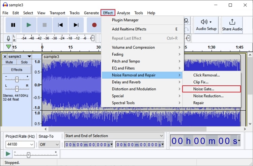Image resolution: width=253 pixels, height=166 pixels.
Task: Select Noise Reduction effect
Action: [x=212, y=96]
